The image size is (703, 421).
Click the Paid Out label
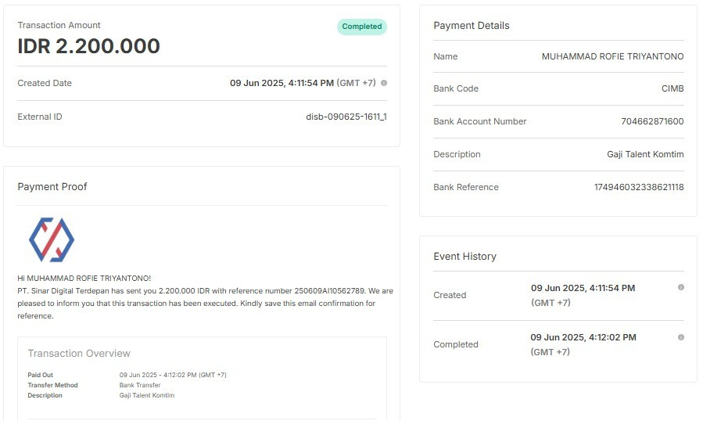(41, 375)
